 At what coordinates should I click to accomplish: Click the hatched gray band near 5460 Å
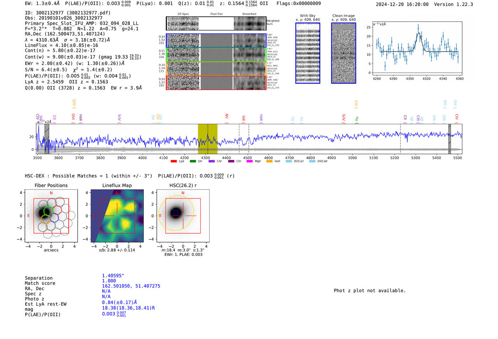(450, 139)
